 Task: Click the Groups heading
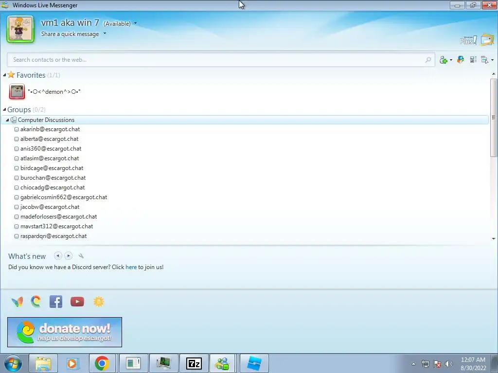pos(19,109)
